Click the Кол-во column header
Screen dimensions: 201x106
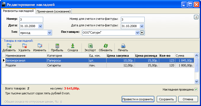point(167,56)
